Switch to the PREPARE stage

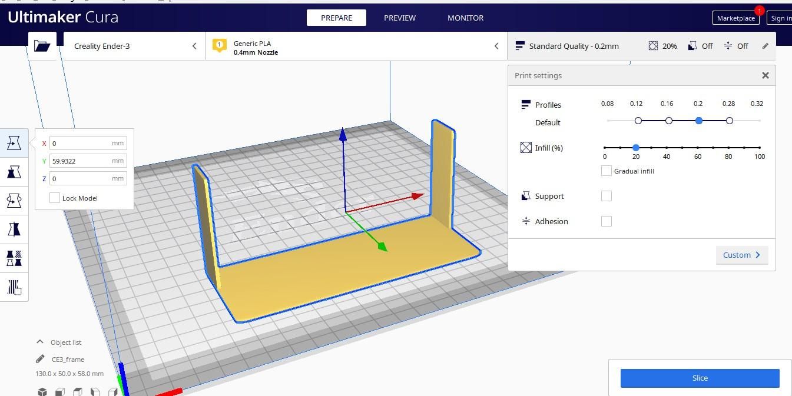click(x=336, y=18)
